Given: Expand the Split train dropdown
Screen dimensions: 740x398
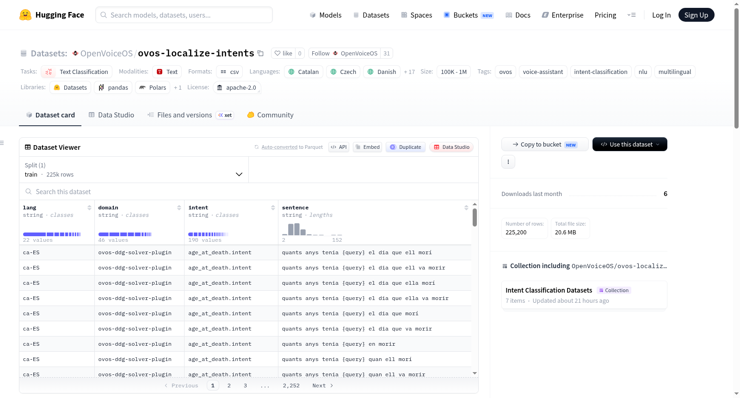Looking at the screenshot, I should pyautogui.click(x=134, y=170).
